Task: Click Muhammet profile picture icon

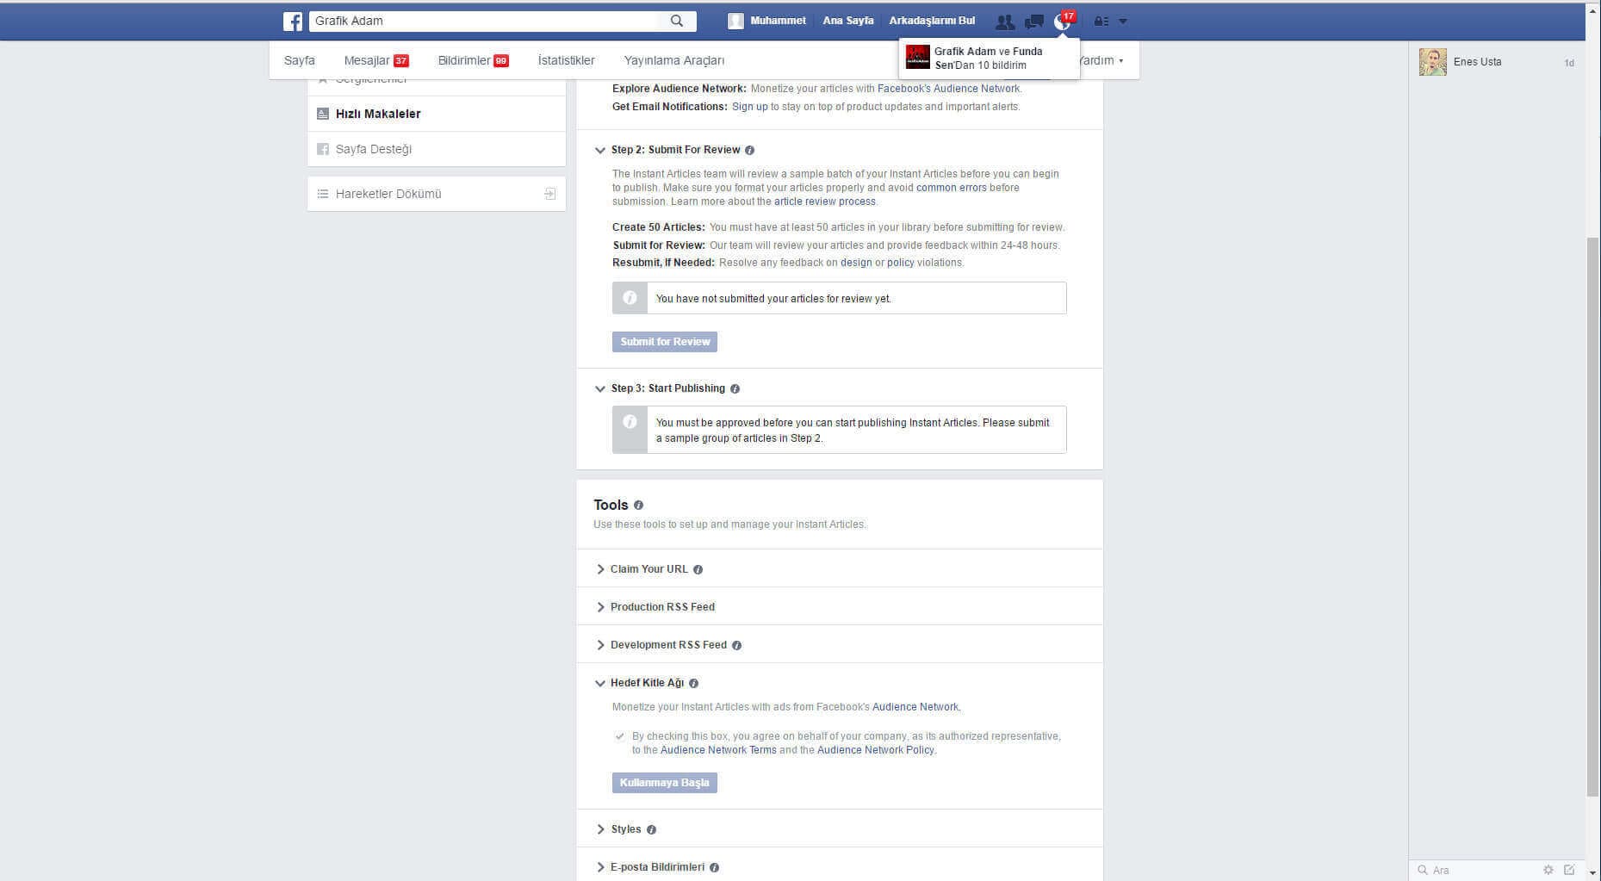Action: coord(735,21)
